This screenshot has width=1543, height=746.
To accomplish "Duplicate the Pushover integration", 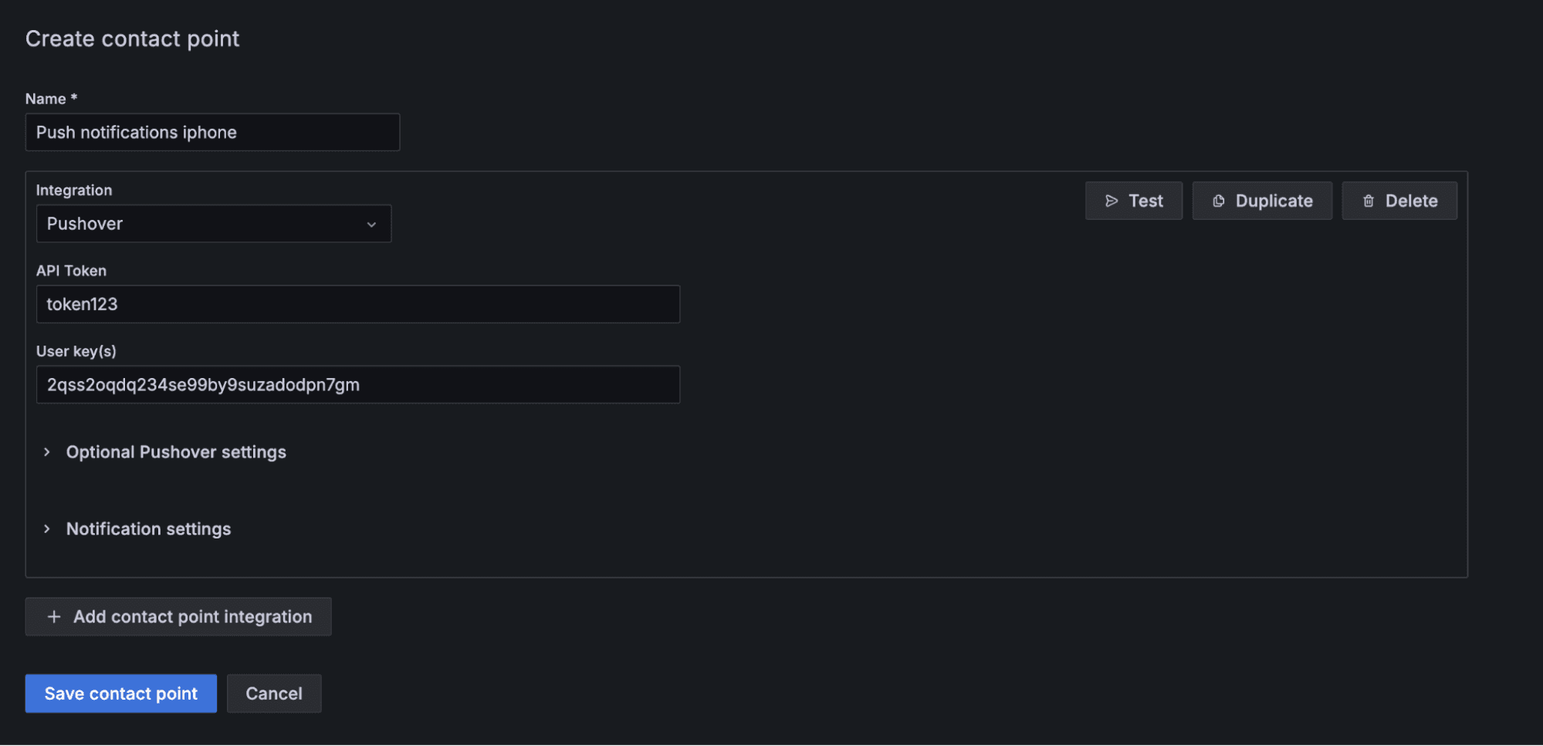I will (x=1262, y=201).
